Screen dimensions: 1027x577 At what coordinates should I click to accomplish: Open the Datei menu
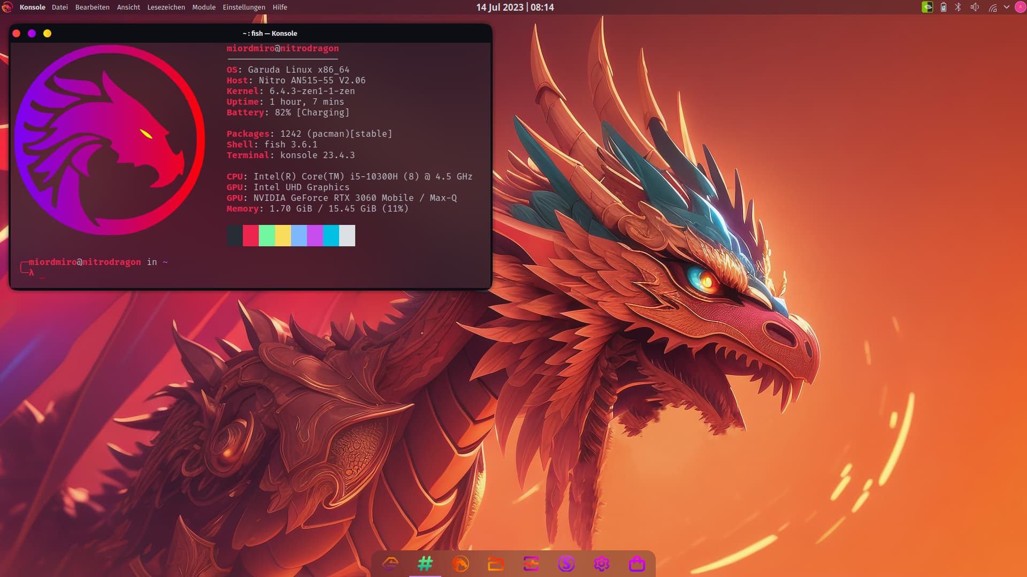coord(60,7)
